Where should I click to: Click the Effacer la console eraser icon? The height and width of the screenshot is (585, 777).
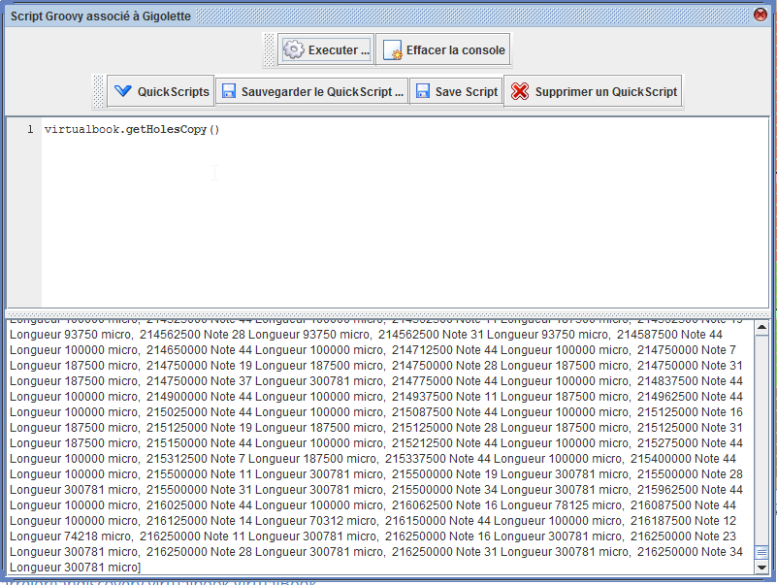(392, 50)
